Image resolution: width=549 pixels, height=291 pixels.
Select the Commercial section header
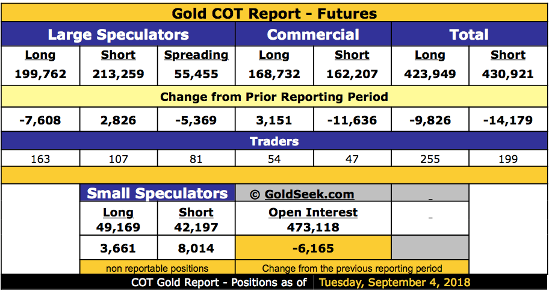point(313,35)
